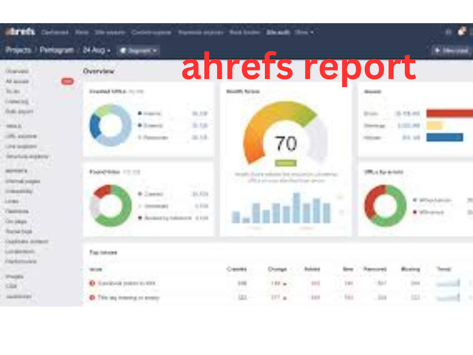
Task: Click the red notification badge beside All issues
Action: click(68, 81)
